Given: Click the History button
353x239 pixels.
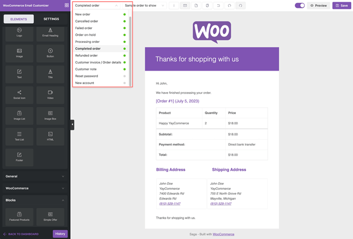Looking at the screenshot, I should tap(60, 234).
